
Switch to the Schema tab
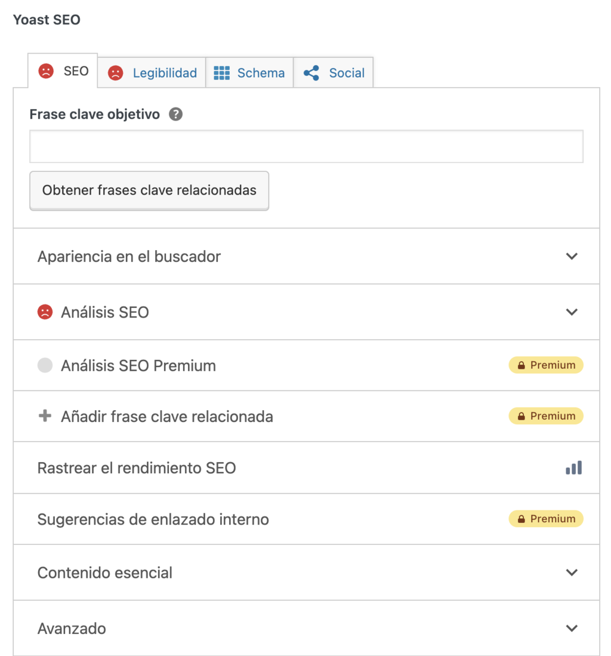click(x=249, y=73)
